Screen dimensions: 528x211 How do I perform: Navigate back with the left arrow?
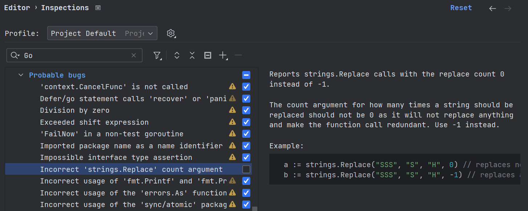point(492,8)
